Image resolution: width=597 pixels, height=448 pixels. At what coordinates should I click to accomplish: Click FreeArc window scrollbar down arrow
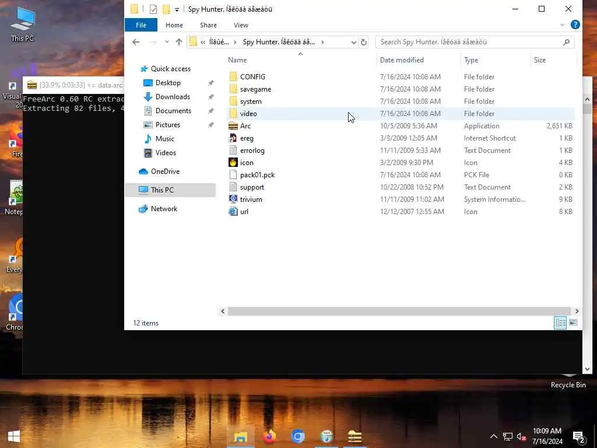[x=587, y=369]
